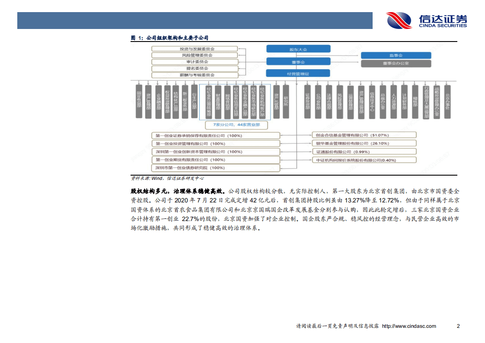Click the 董事会办公室 node
Viewport: 485px width, 343px height.
[397, 63]
